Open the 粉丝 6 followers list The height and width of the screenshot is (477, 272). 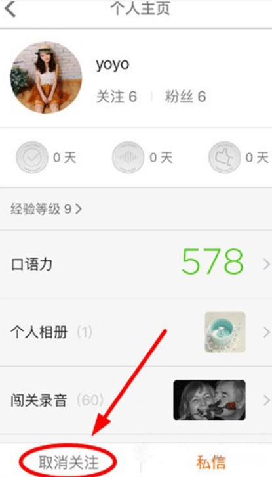[185, 97]
